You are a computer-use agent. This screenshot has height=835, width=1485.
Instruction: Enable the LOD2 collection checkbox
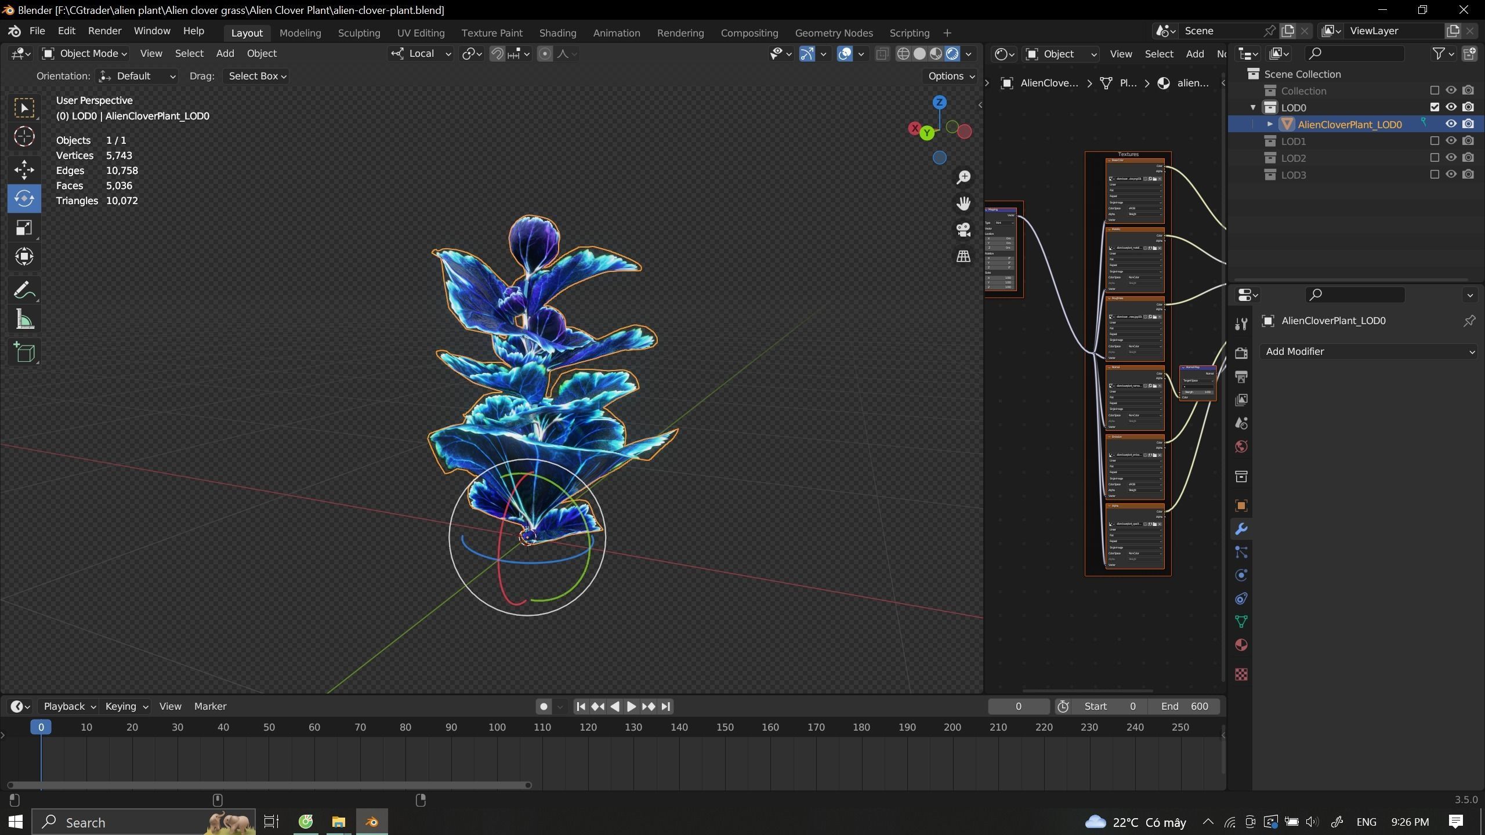[1435, 158]
